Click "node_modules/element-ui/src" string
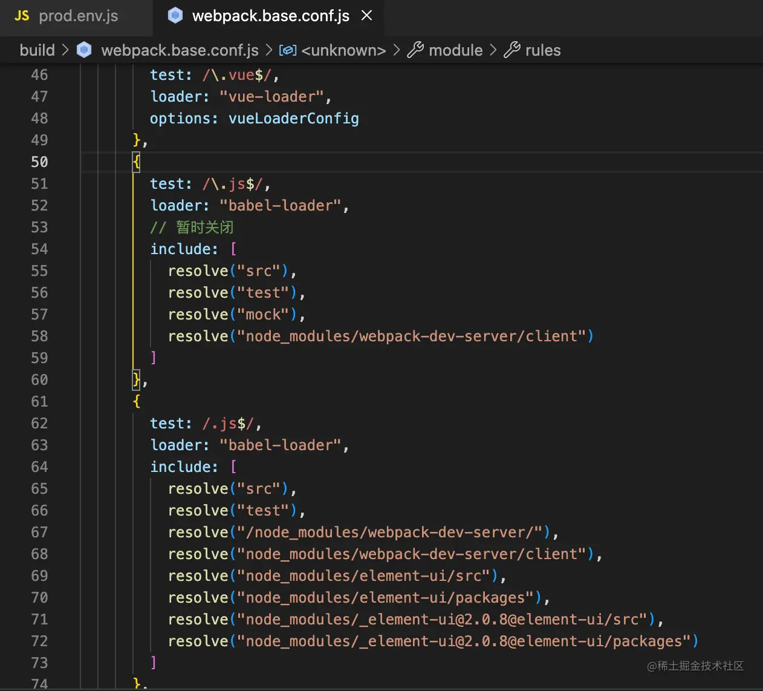 tap(363, 576)
